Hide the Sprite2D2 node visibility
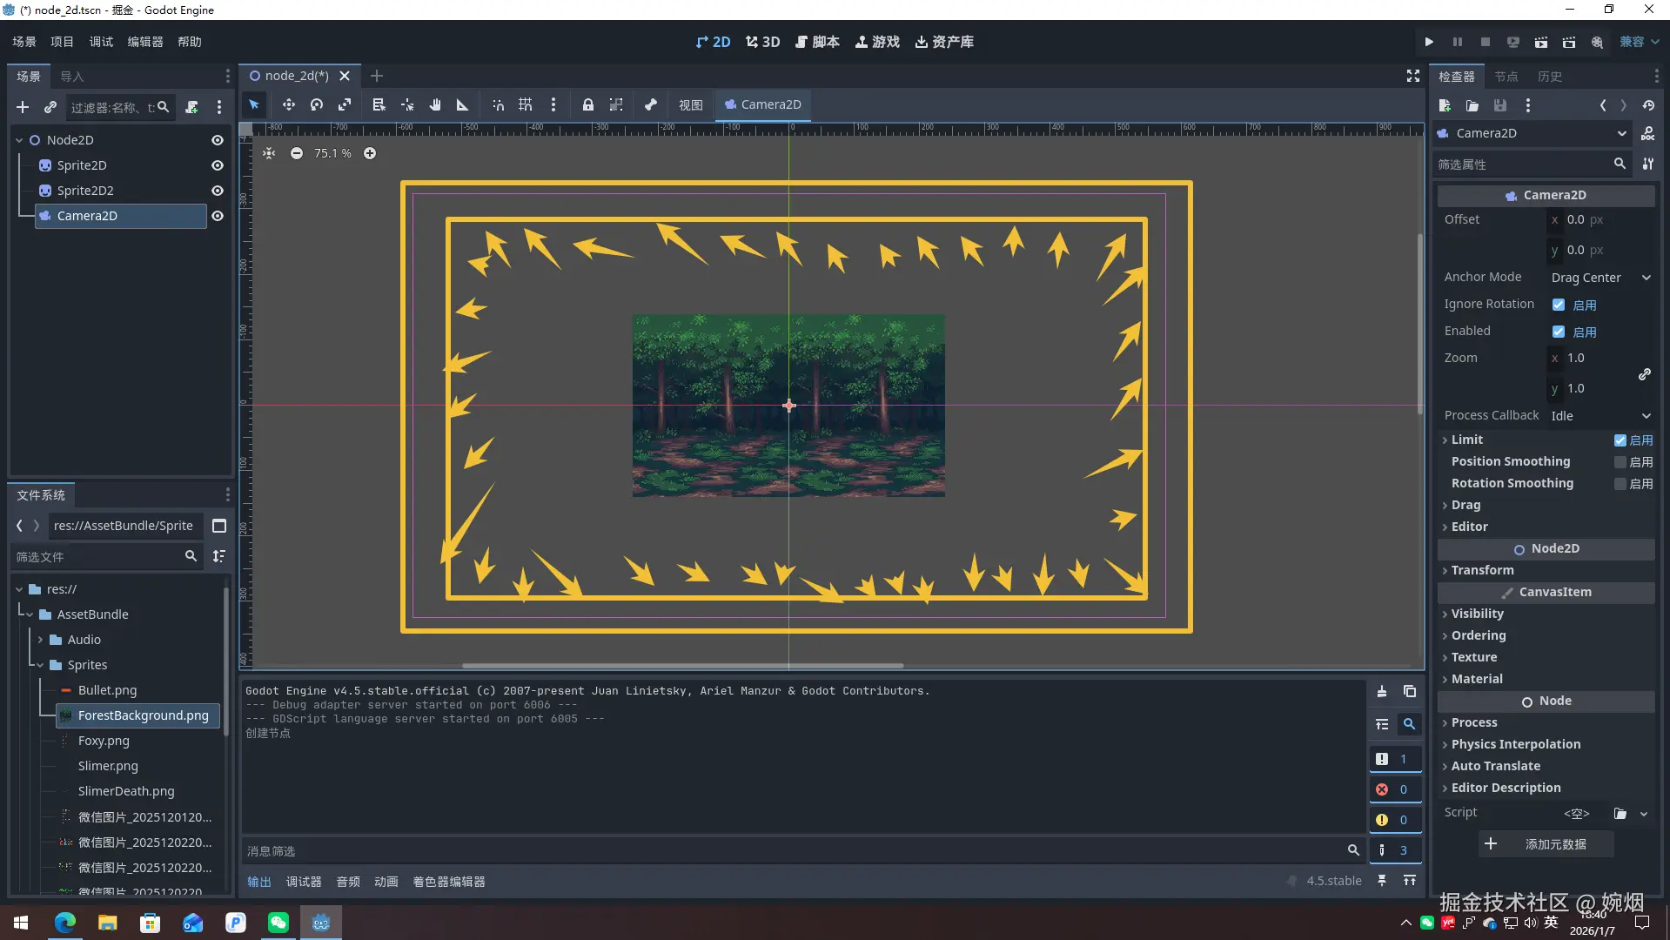Image resolution: width=1670 pixels, height=940 pixels. pos(218,191)
